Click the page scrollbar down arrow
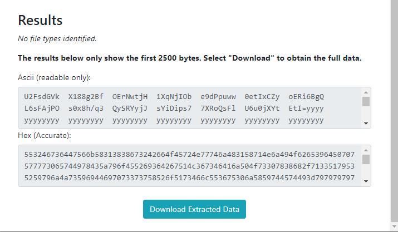Screen dimensions: 398x232 pyautogui.click(x=394, y=226)
